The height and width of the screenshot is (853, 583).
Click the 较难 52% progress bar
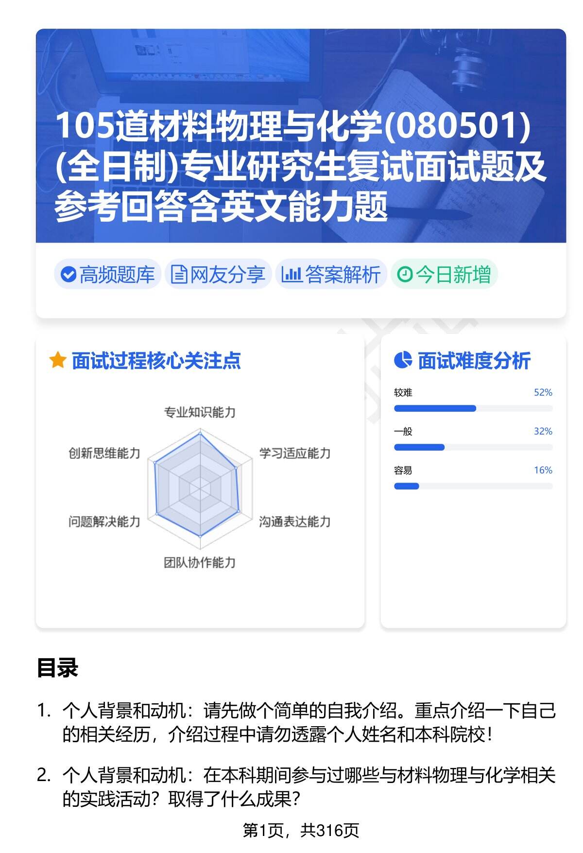click(473, 408)
